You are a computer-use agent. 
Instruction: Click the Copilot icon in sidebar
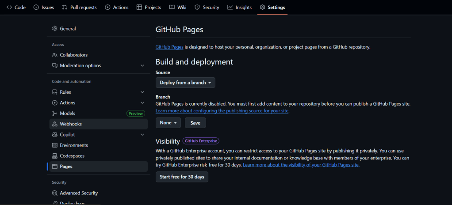[55, 135]
